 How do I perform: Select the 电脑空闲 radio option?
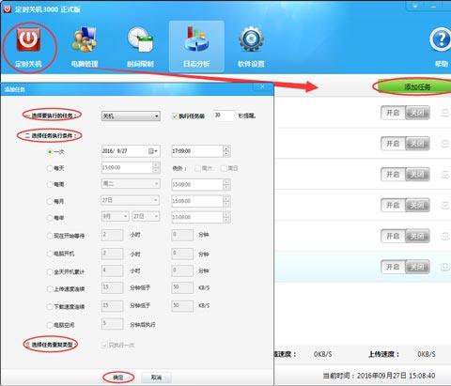[50, 325]
